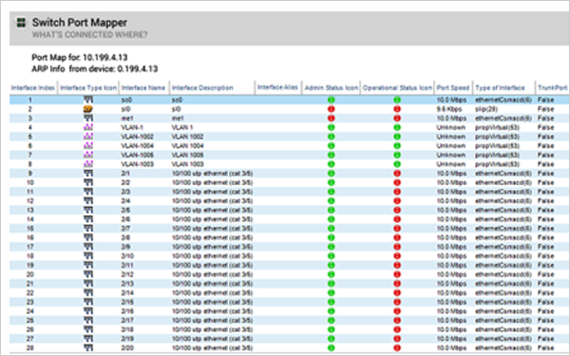Sort by the Interface Description column header
This screenshot has width=570, height=356.
pyautogui.click(x=202, y=87)
